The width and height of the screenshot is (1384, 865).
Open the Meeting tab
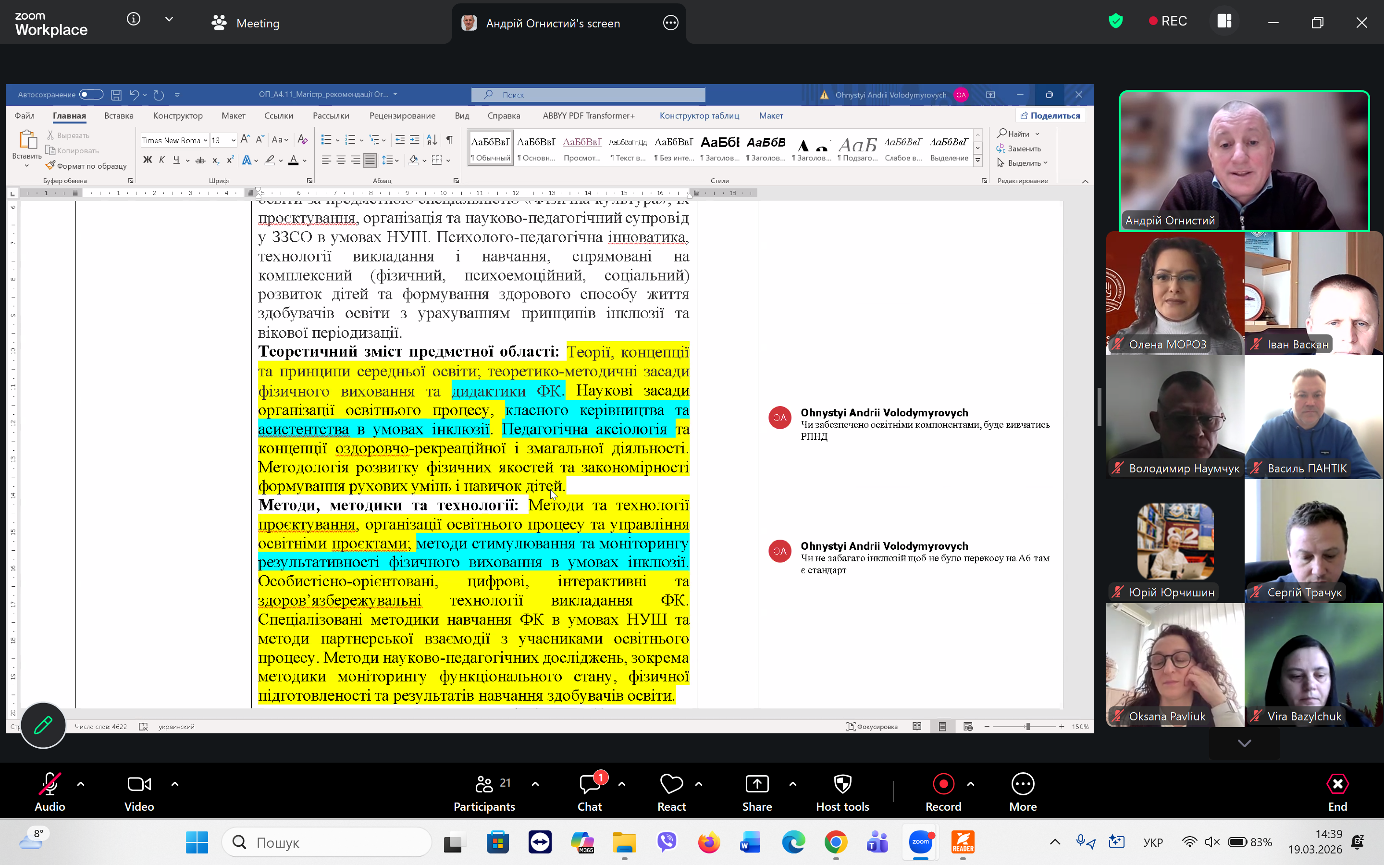click(x=246, y=23)
